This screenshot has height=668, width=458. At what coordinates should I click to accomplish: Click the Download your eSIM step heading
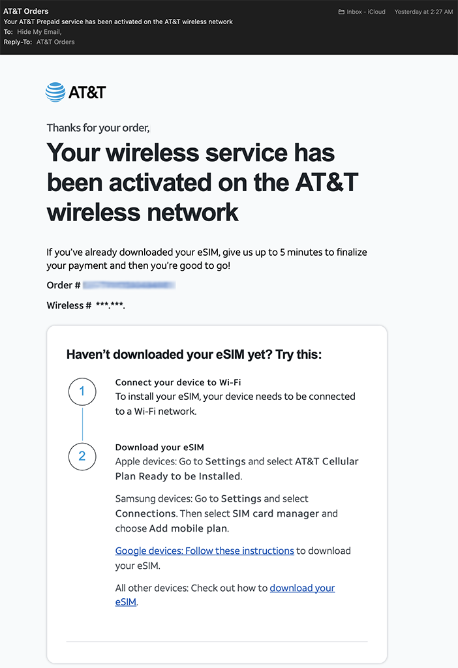click(160, 447)
